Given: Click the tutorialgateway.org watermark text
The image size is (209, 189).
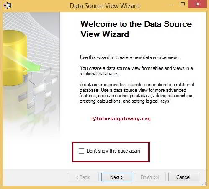Looking at the screenshot, I should point(121,119).
